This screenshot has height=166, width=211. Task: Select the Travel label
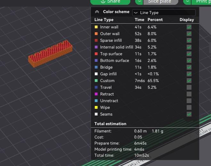106,87
